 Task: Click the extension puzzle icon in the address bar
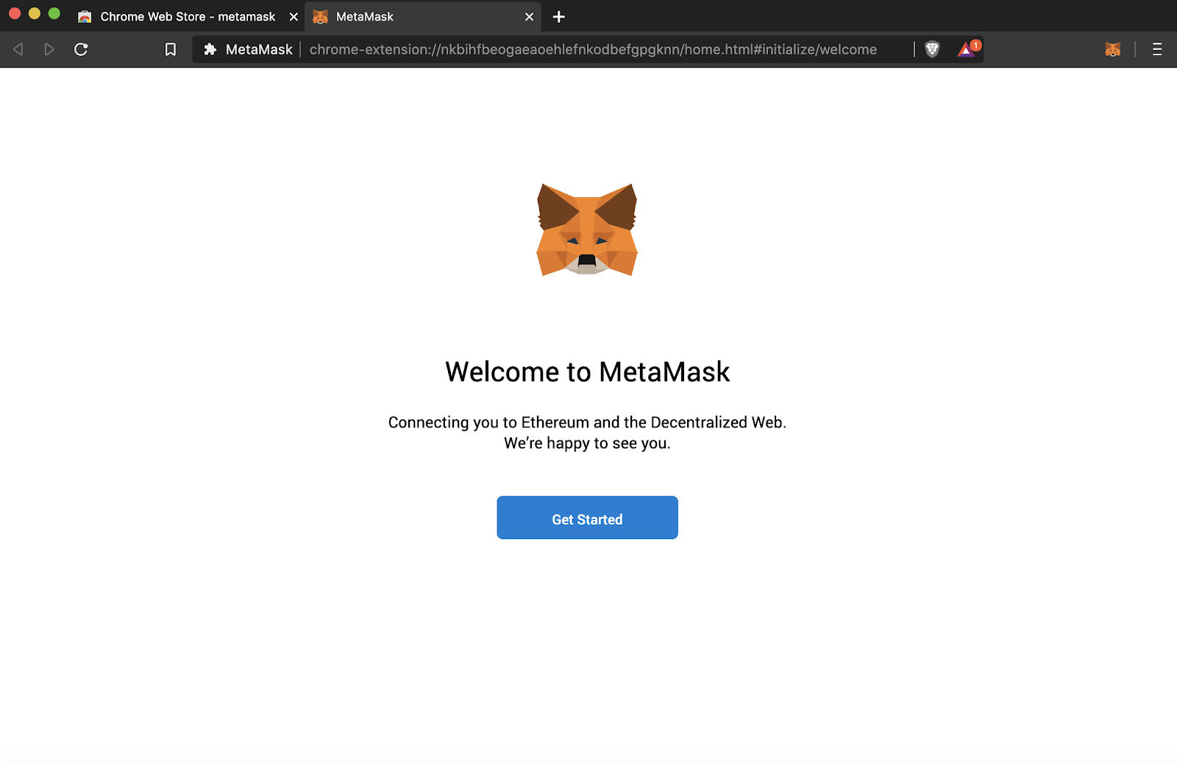210,49
